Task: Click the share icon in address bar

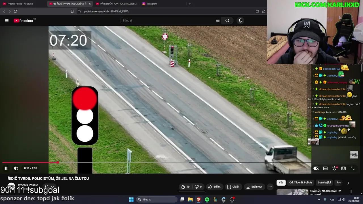Action: coord(264,11)
